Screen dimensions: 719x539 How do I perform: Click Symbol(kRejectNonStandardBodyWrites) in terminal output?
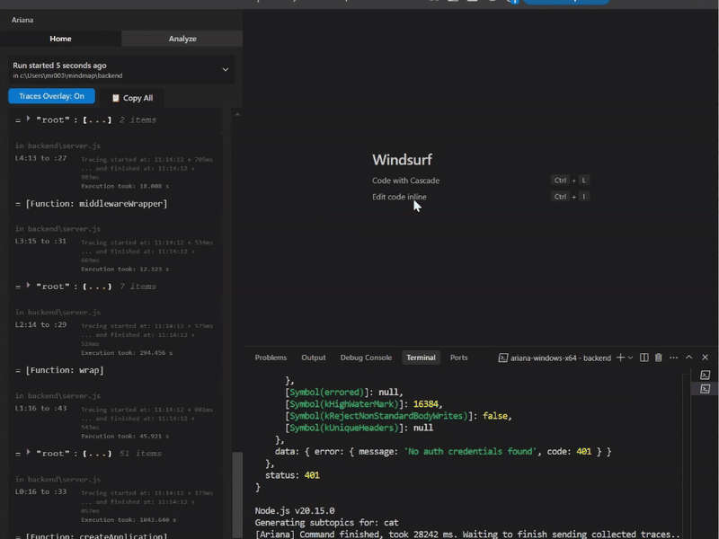(378, 416)
